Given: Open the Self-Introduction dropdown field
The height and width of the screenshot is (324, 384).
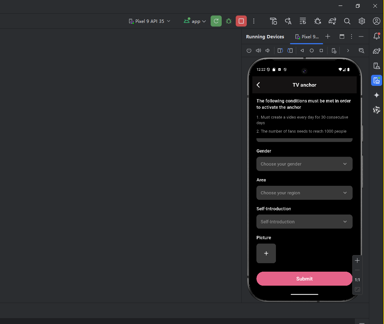Looking at the screenshot, I should click(304, 222).
